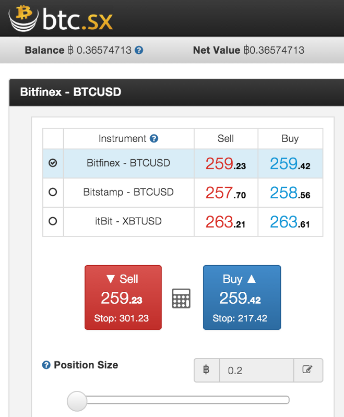Click the blue Buy 259.42 button
The height and width of the screenshot is (417, 344).
point(242,297)
